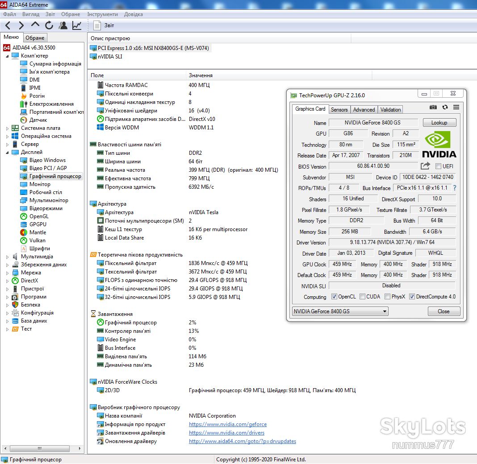477x464 pixels.
Task: Collapse the Комп'ютер tree node
Action: [7, 56]
